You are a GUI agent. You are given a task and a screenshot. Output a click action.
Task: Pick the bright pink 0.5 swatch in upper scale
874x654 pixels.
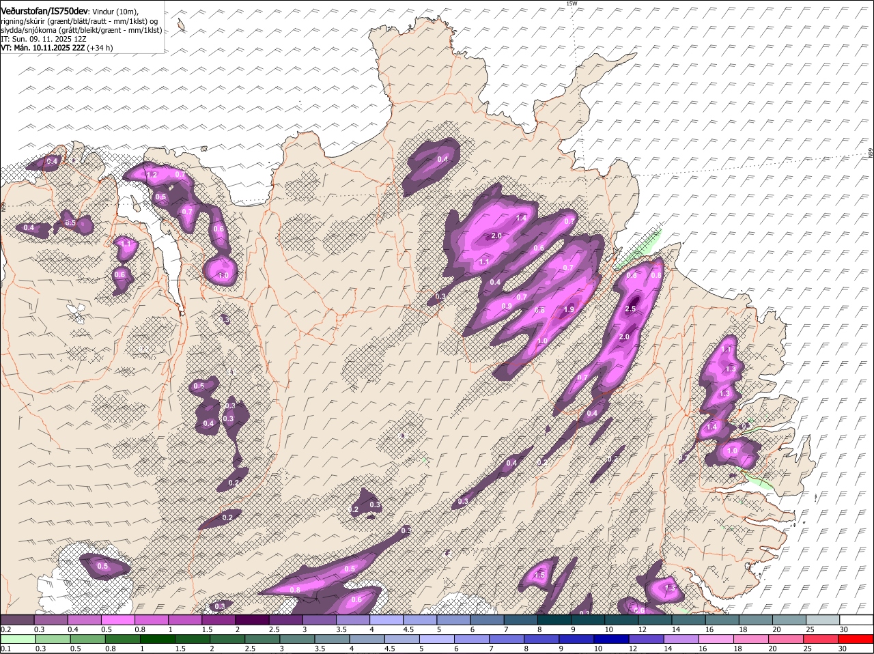pyautogui.click(x=118, y=619)
